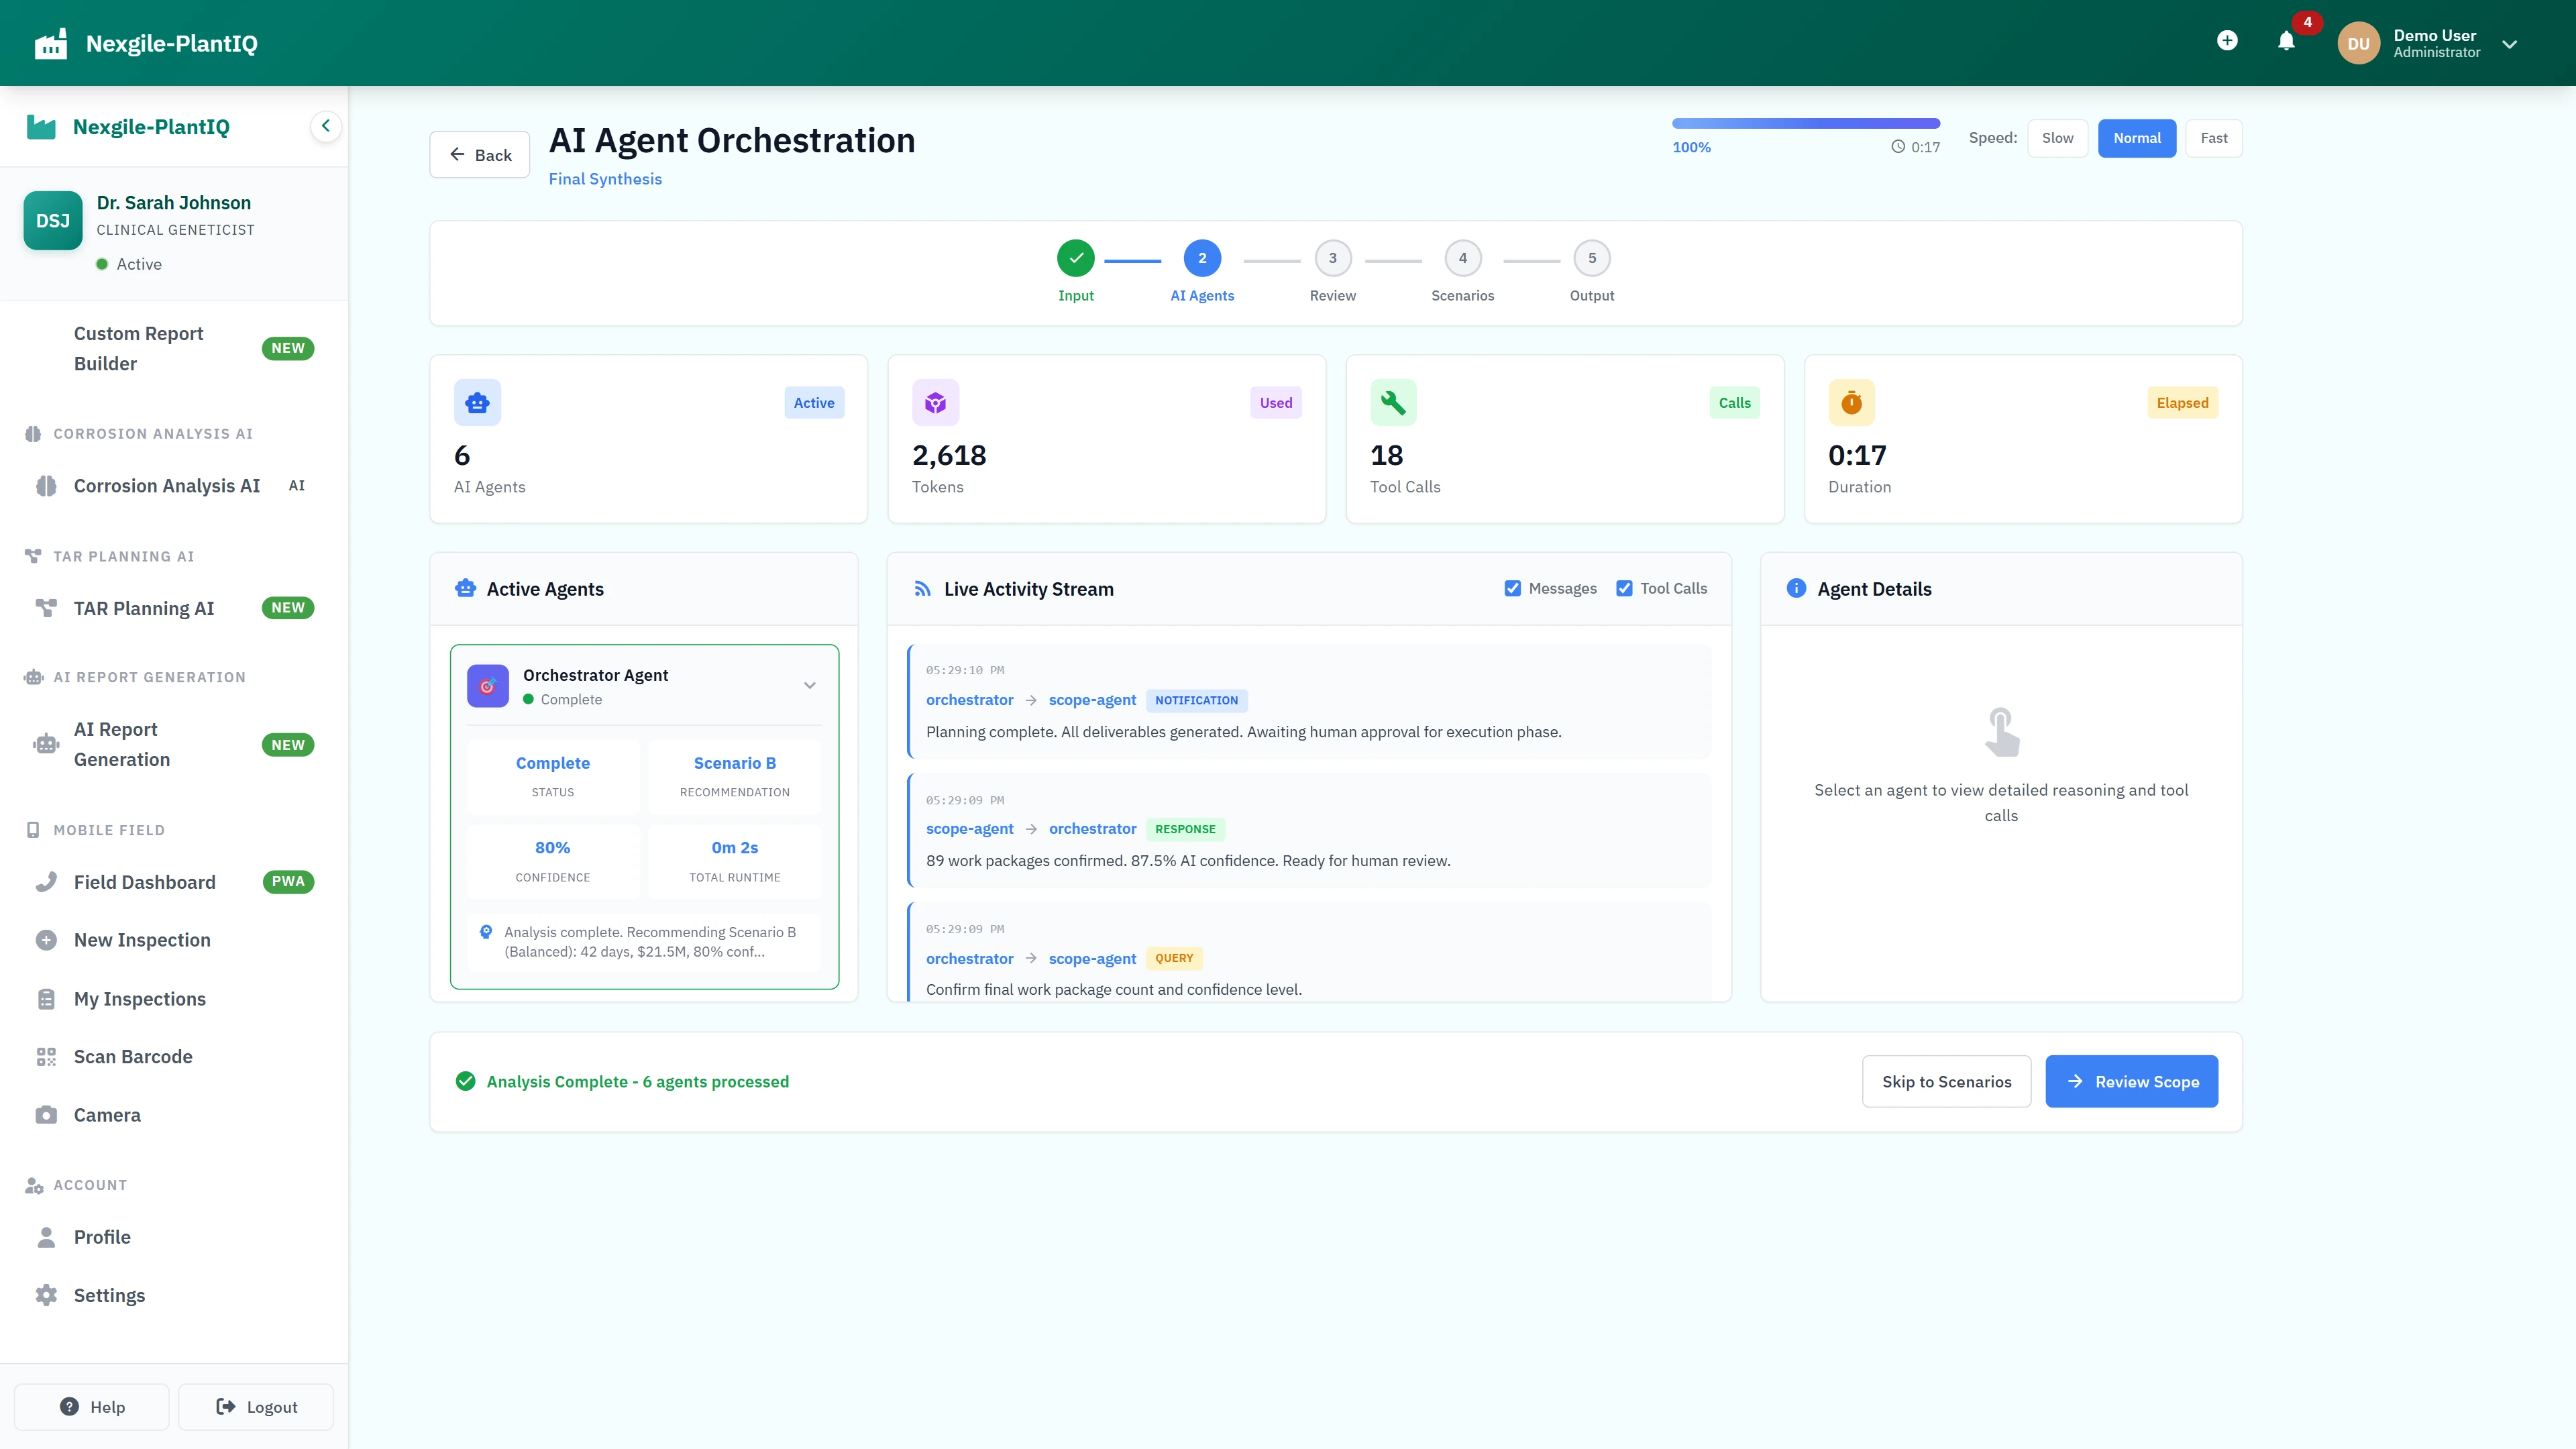Disable the Tool Calls filter
This screenshot has width=2576, height=1449.
click(x=1624, y=588)
